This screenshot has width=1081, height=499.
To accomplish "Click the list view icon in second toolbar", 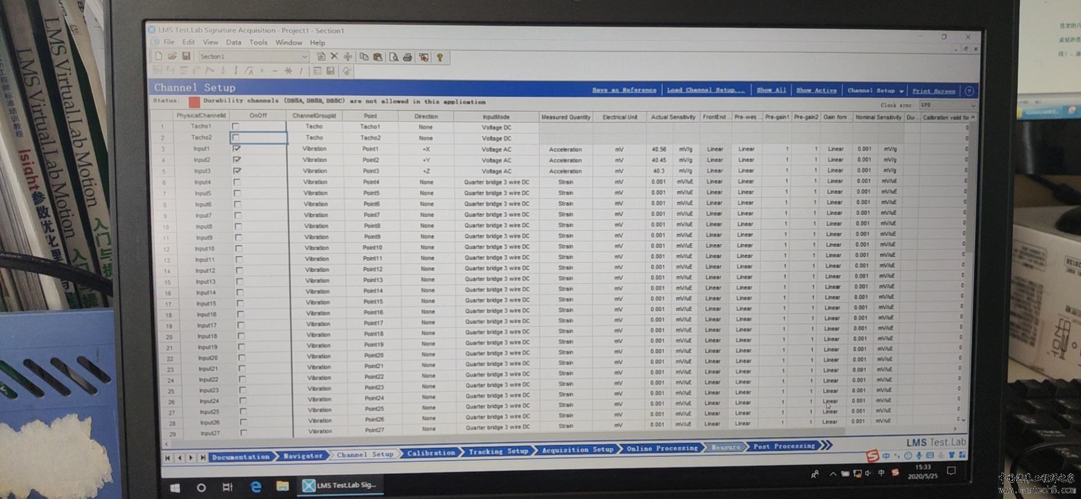I will coord(318,71).
